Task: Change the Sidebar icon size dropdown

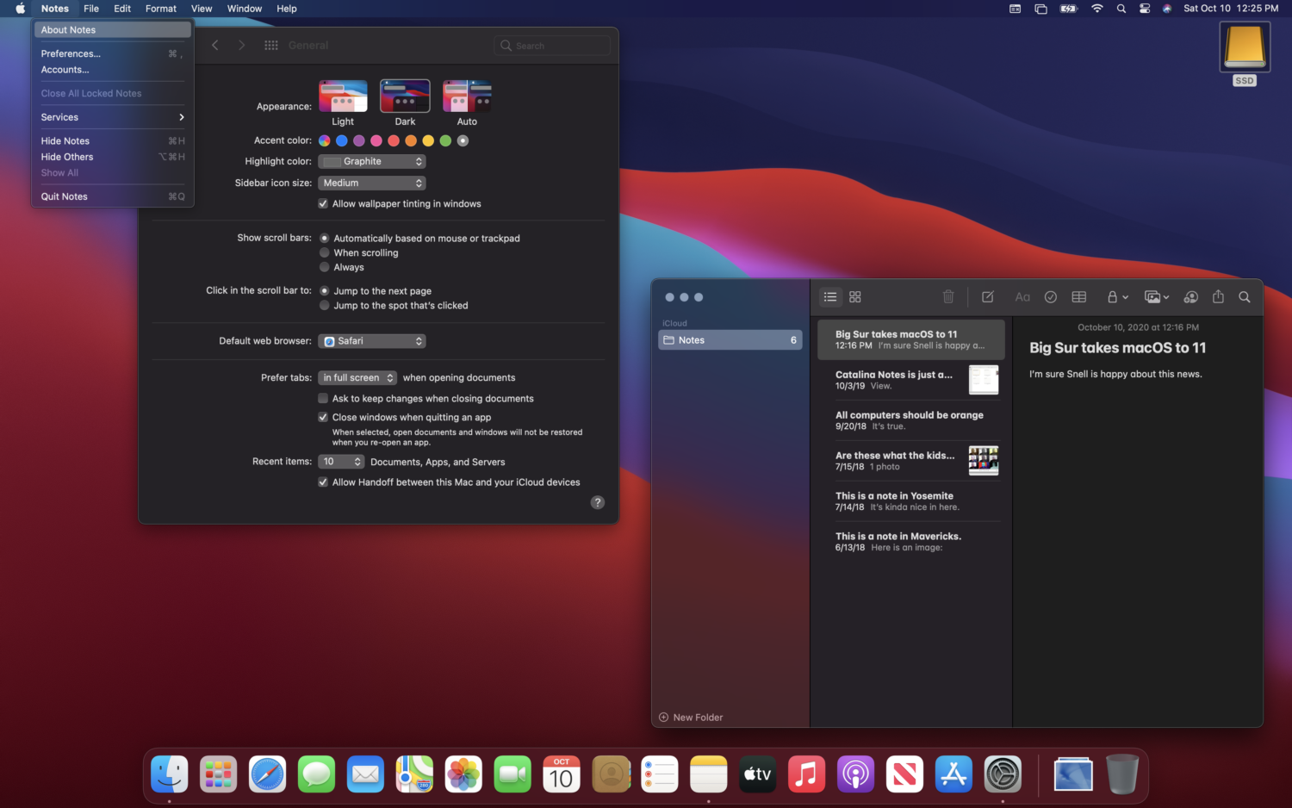Action: pos(371,183)
